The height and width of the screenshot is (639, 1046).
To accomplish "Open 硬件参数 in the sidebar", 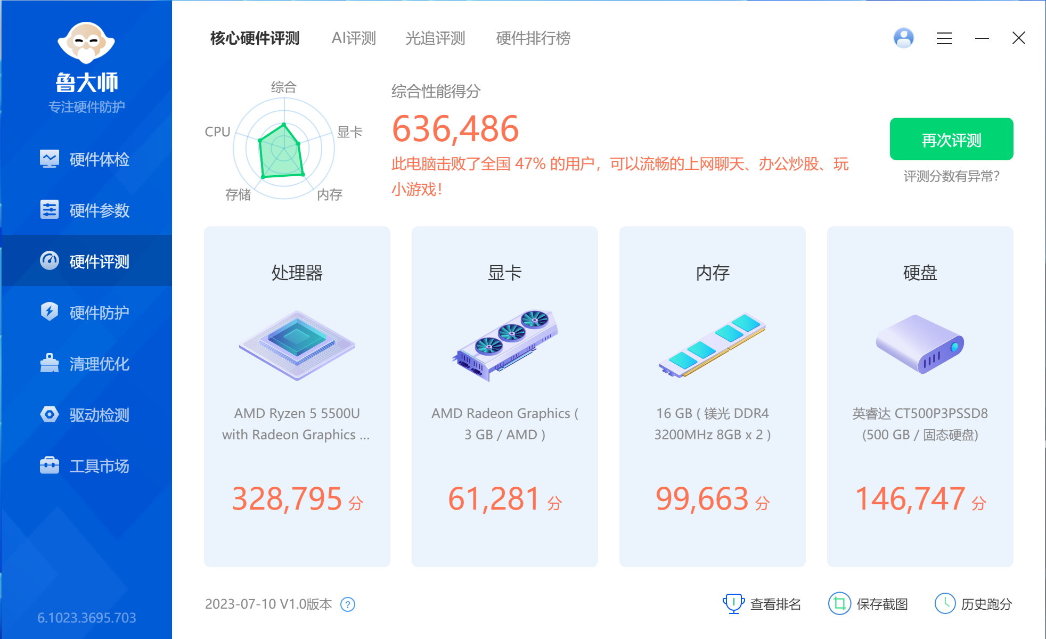I will (x=86, y=210).
